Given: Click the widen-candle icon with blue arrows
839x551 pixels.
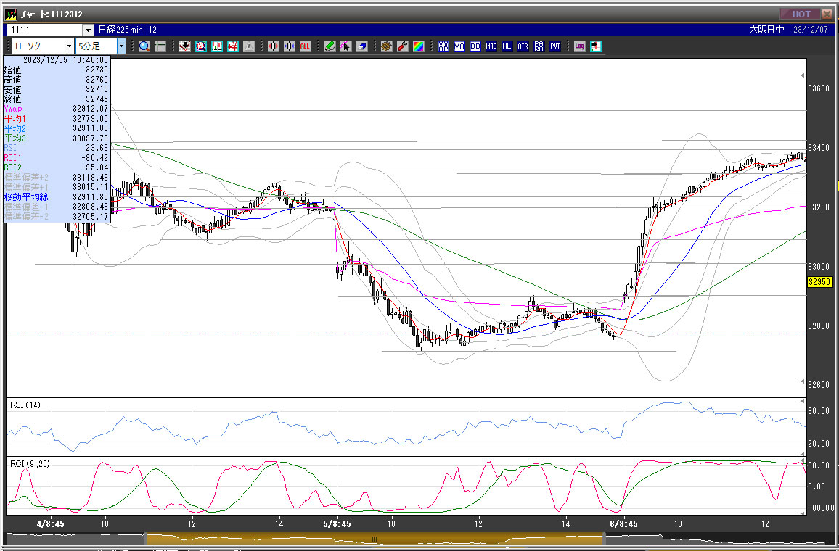Looking at the screenshot, I should [x=290, y=46].
